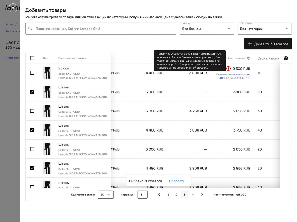This screenshot has width=297, height=222.
Task: Go to previous page with left arrow
Action: [x=159, y=195]
